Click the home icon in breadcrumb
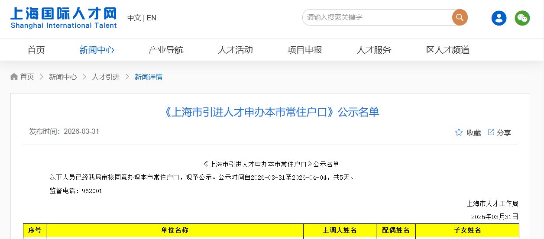 coord(14,77)
